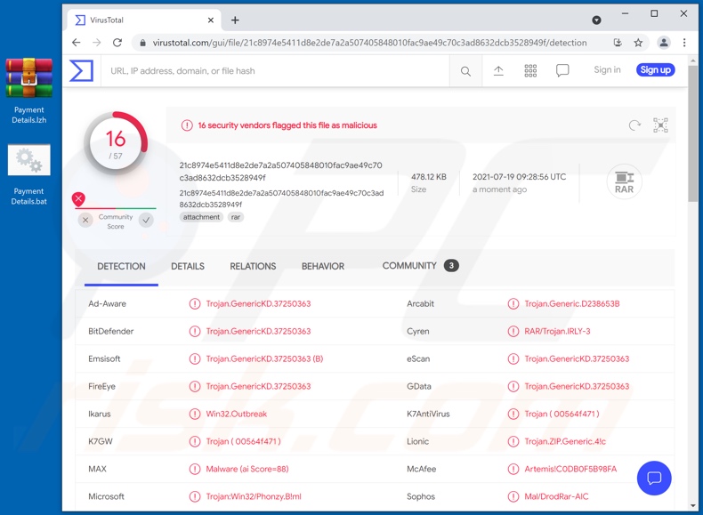Click the 16 security vendors flagged message

[287, 125]
